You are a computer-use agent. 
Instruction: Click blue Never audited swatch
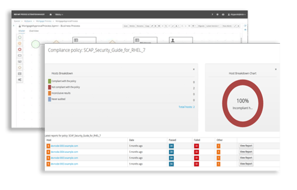click(50, 99)
